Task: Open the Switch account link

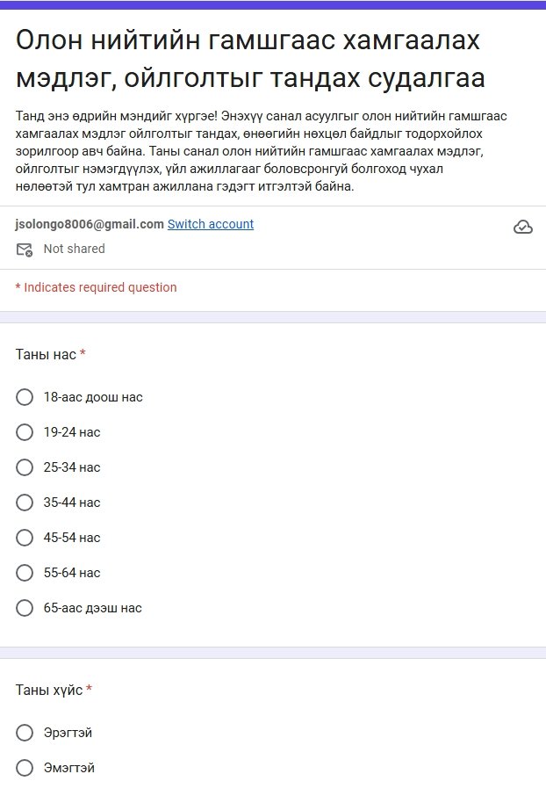Action: point(211,224)
